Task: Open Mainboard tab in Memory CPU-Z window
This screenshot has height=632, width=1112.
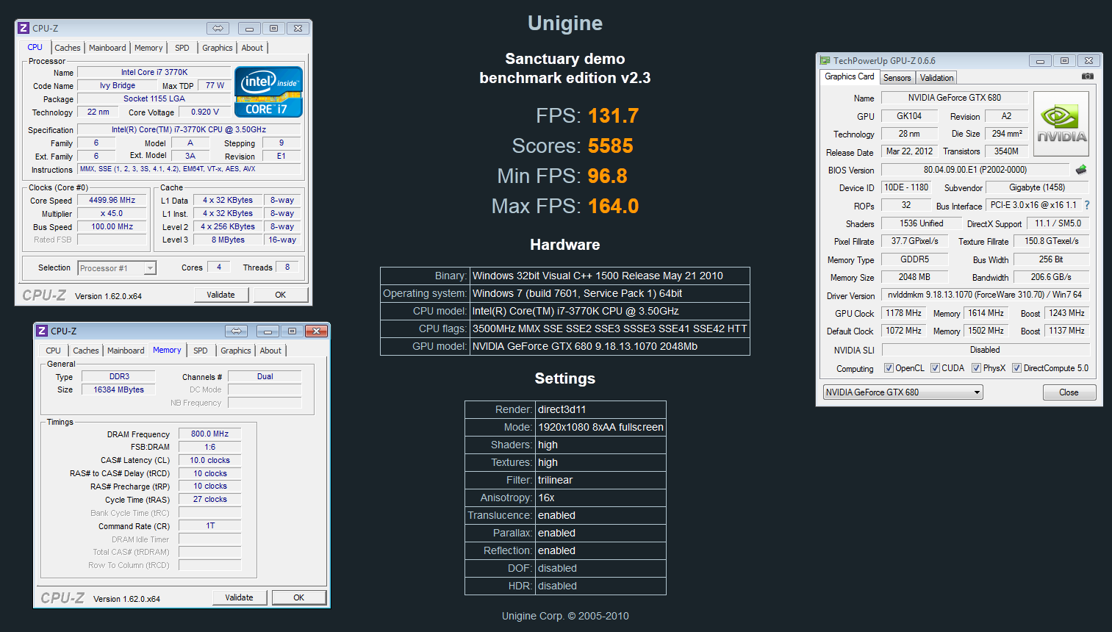Action: click(x=126, y=351)
